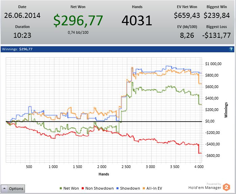
Task: Open the Options button menu
Action: (13, 189)
